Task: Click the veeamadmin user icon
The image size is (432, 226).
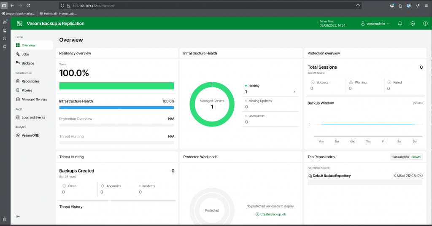Action: tap(363, 24)
